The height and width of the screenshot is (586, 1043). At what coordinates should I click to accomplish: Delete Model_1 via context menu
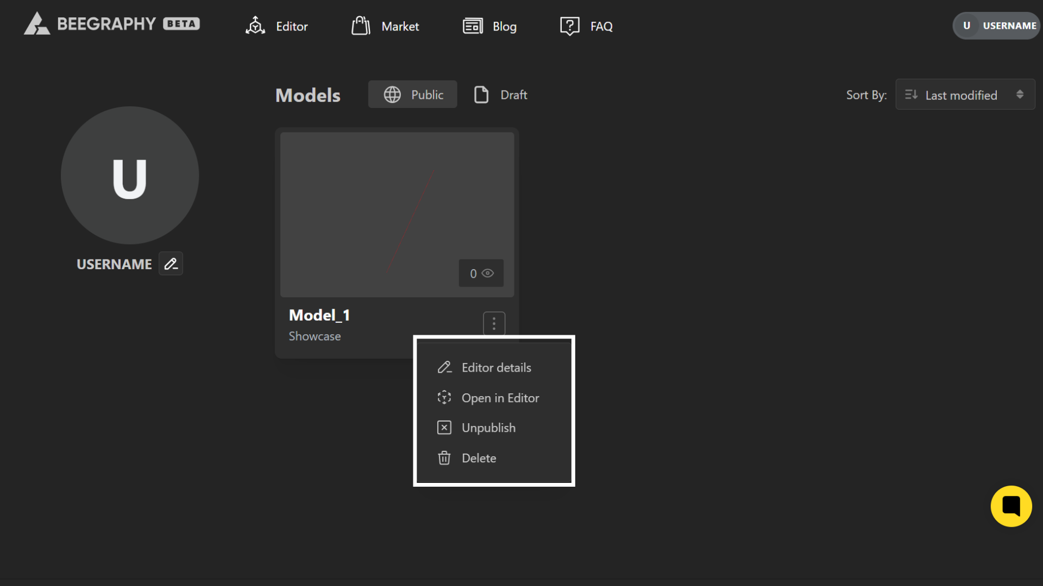478,458
